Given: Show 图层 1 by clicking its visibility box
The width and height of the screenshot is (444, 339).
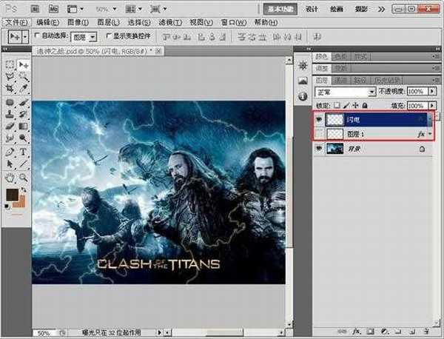Looking at the screenshot, I should 320,133.
